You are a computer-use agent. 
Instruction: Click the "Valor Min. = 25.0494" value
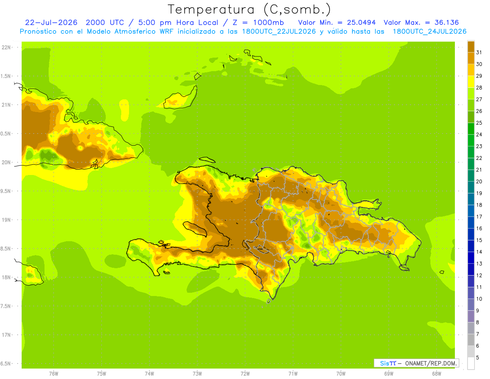point(337,22)
